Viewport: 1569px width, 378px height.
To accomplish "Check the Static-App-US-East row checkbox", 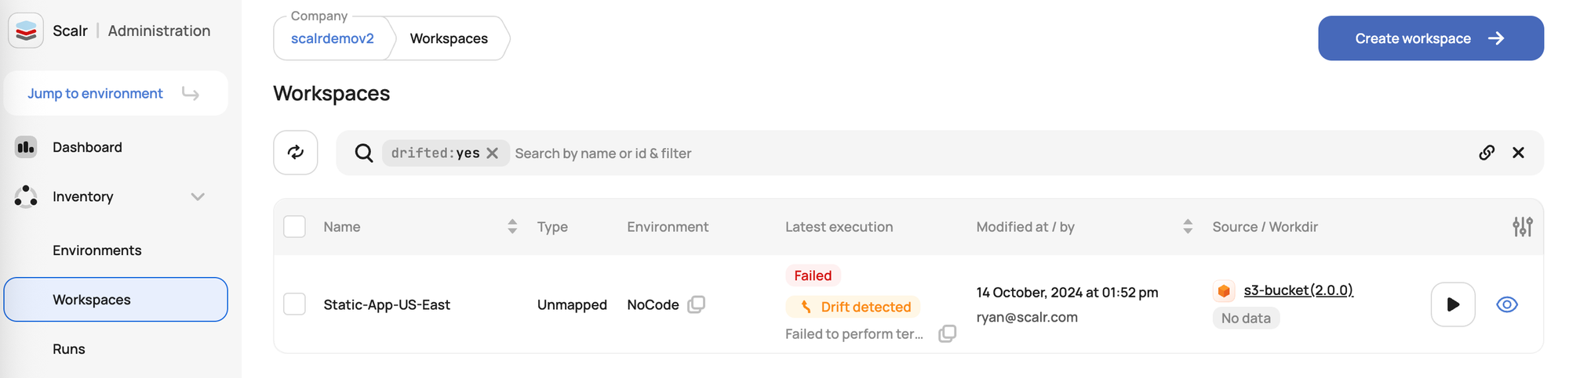I will [x=294, y=304].
